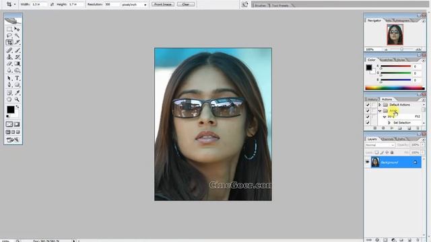This screenshot has height=242, width=431.
Task: Switch to the Swatches tab
Action: tap(387, 60)
